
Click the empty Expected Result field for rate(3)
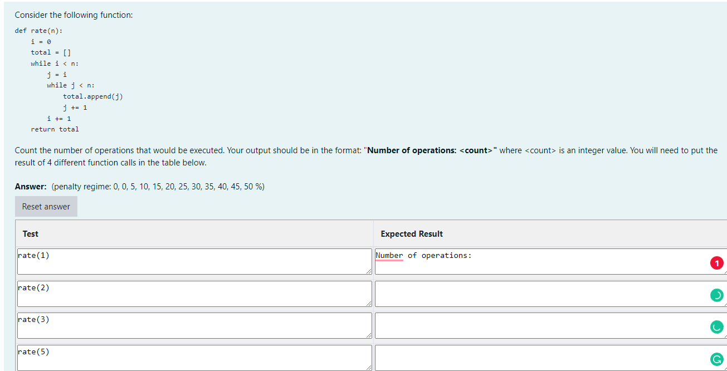(550, 325)
